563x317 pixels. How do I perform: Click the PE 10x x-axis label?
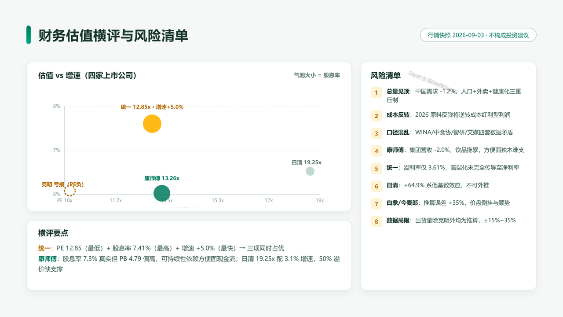[x=65, y=200]
